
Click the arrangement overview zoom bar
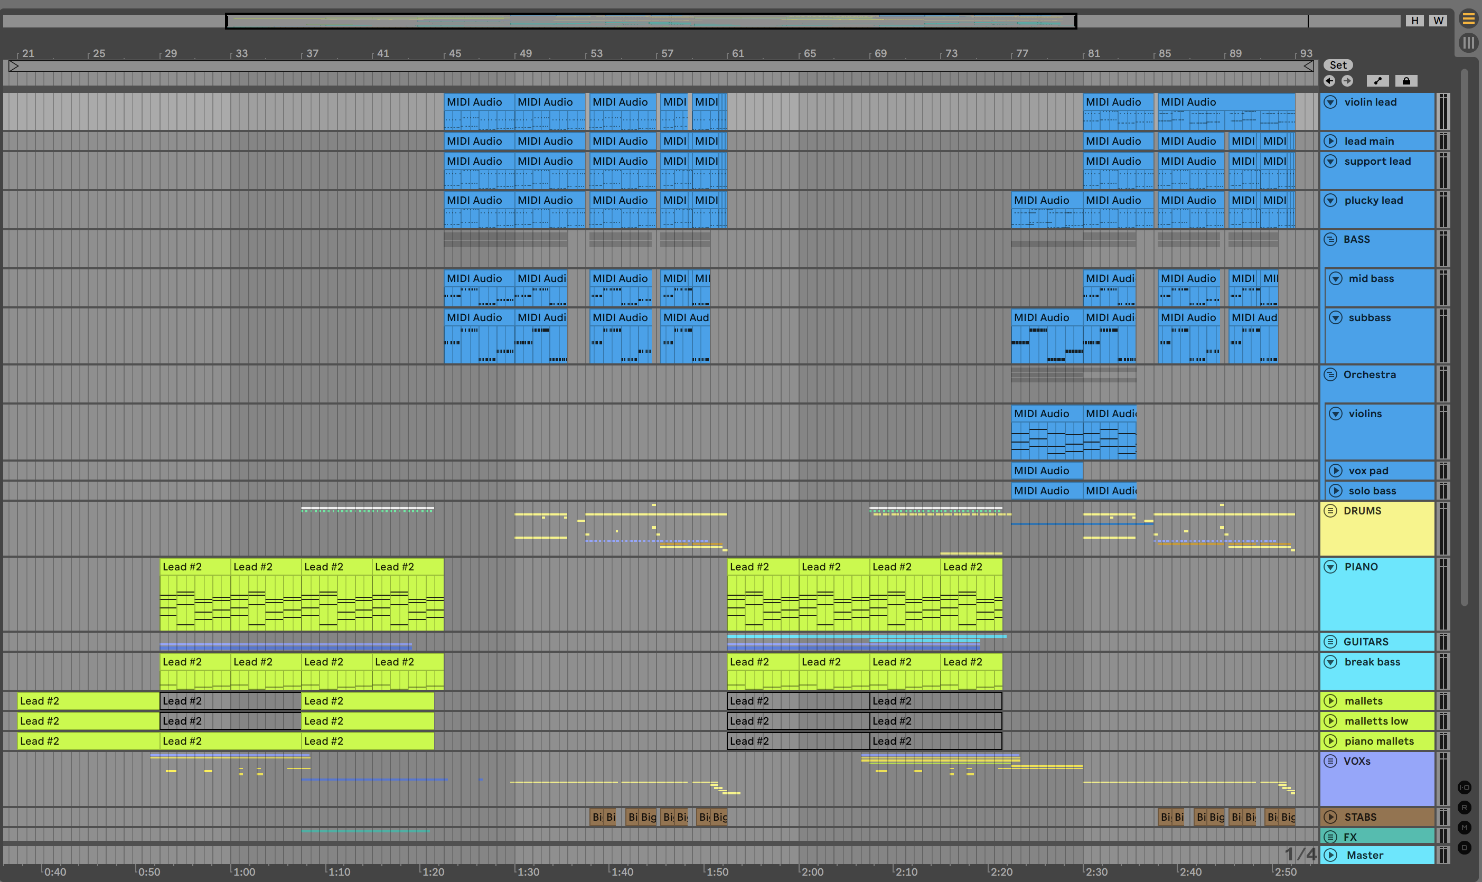point(651,22)
